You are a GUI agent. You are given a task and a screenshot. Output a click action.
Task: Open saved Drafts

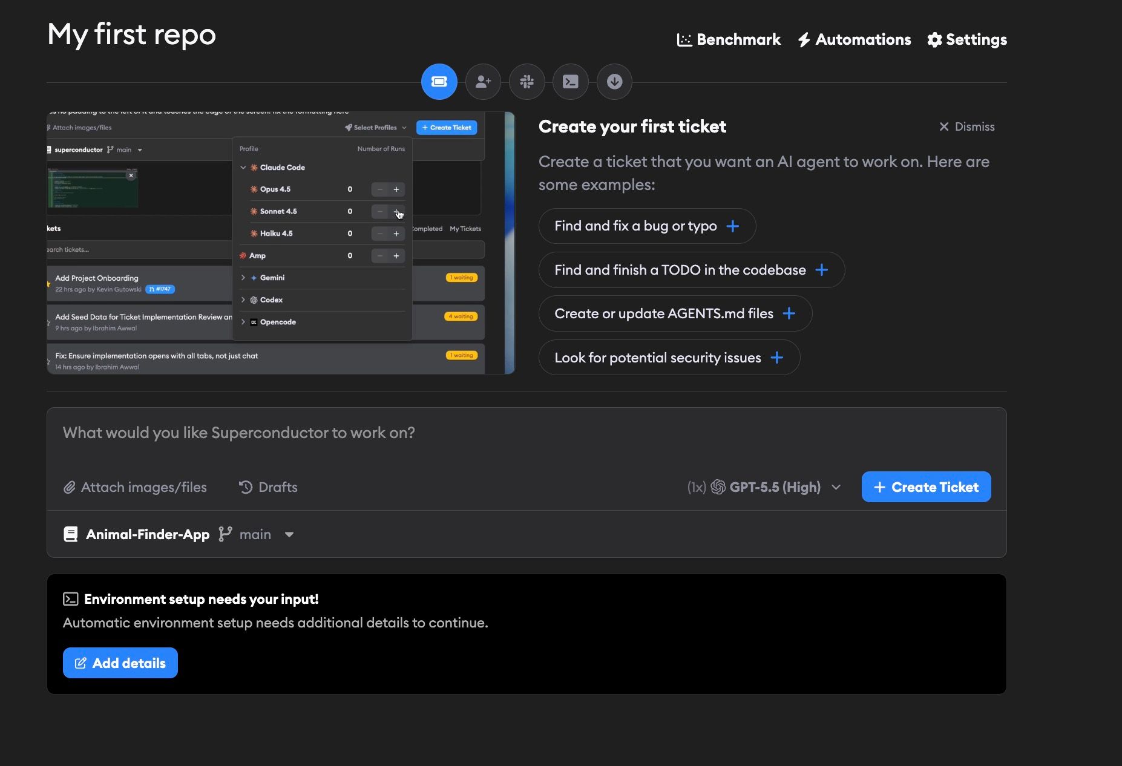(x=268, y=487)
